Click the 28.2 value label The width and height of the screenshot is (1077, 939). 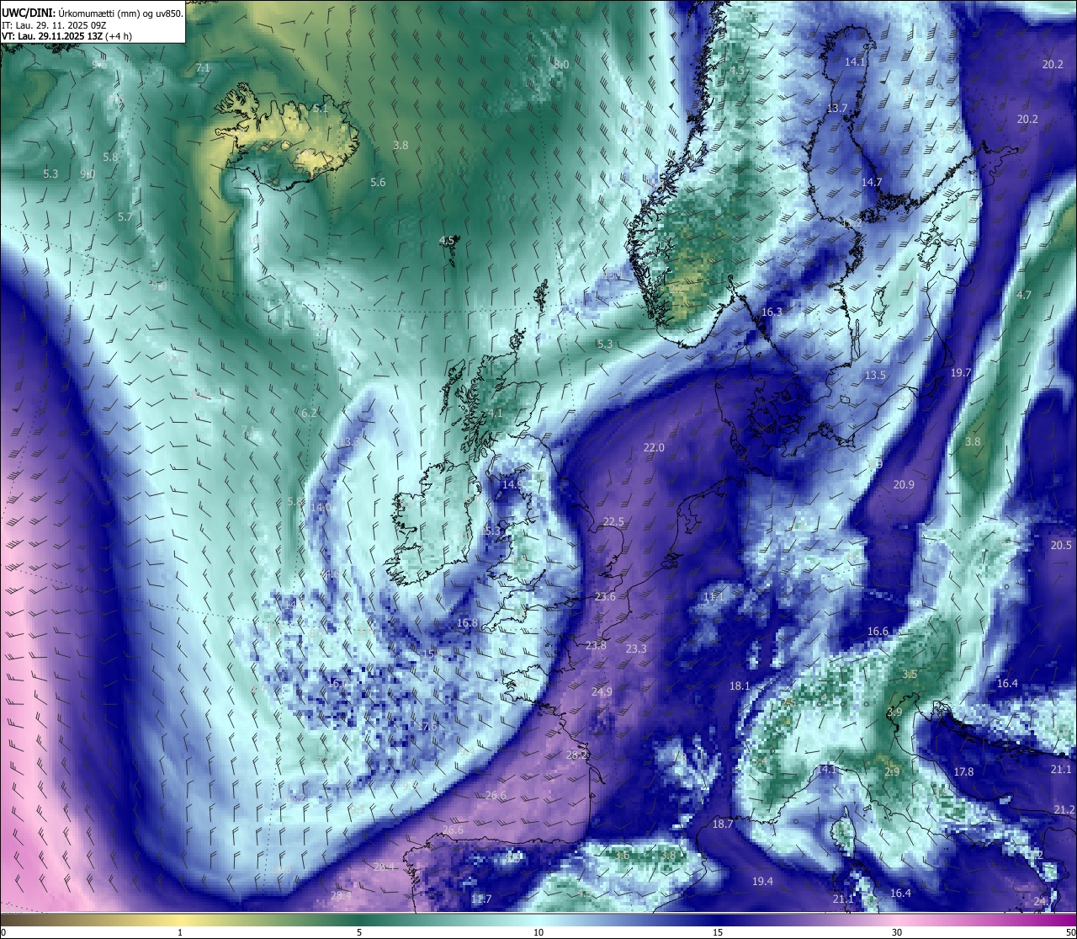tap(576, 755)
